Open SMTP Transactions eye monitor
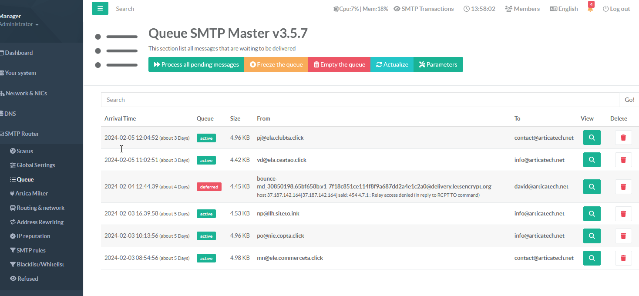Image resolution: width=639 pixels, height=296 pixels. pyautogui.click(x=424, y=9)
